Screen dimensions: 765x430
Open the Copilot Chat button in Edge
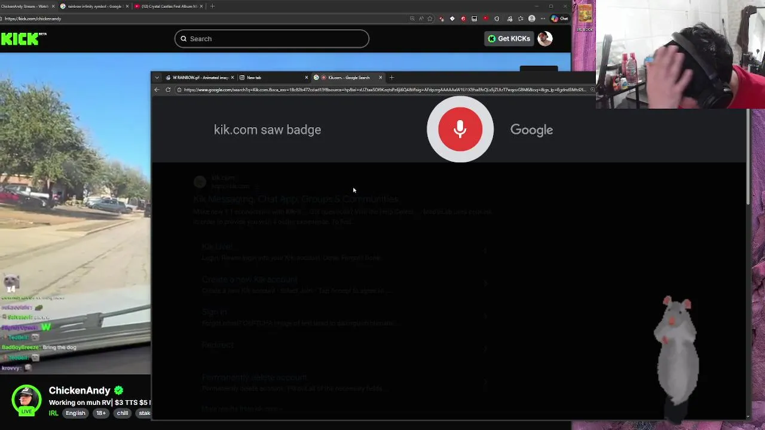click(560, 19)
